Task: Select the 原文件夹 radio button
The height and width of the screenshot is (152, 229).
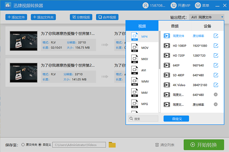Action: click(x=23, y=145)
